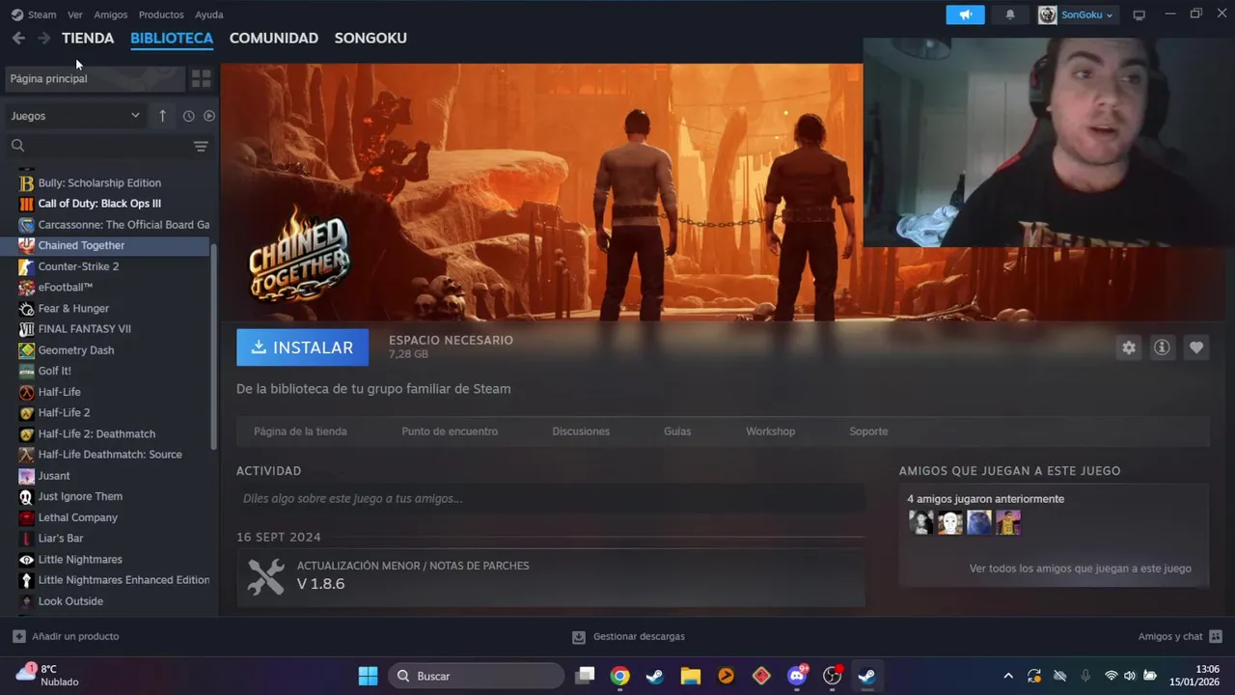Screen dimensions: 1235x695
Task: Open Chrome from the taskbar
Action: [x=619, y=676]
